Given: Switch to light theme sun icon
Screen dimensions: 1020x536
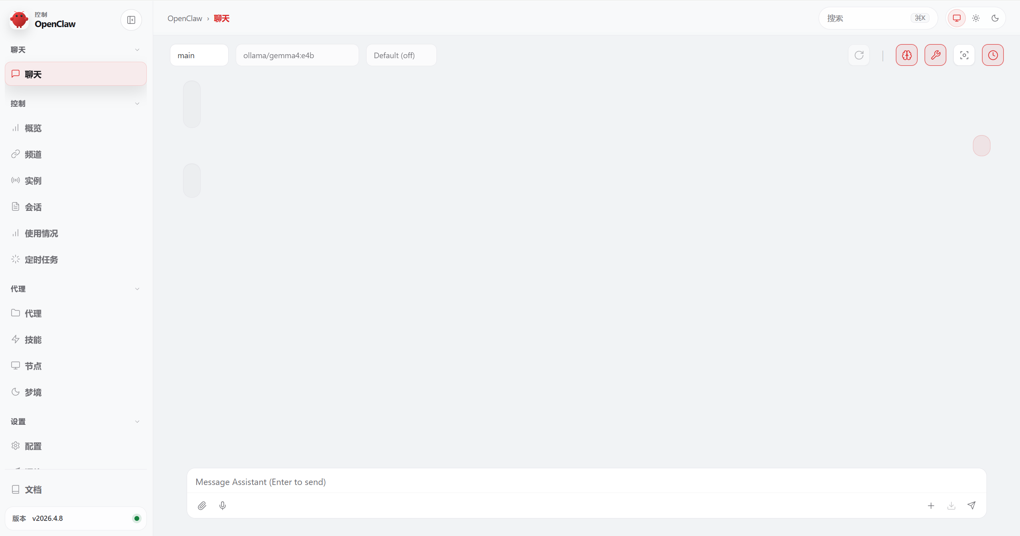Looking at the screenshot, I should coord(976,18).
